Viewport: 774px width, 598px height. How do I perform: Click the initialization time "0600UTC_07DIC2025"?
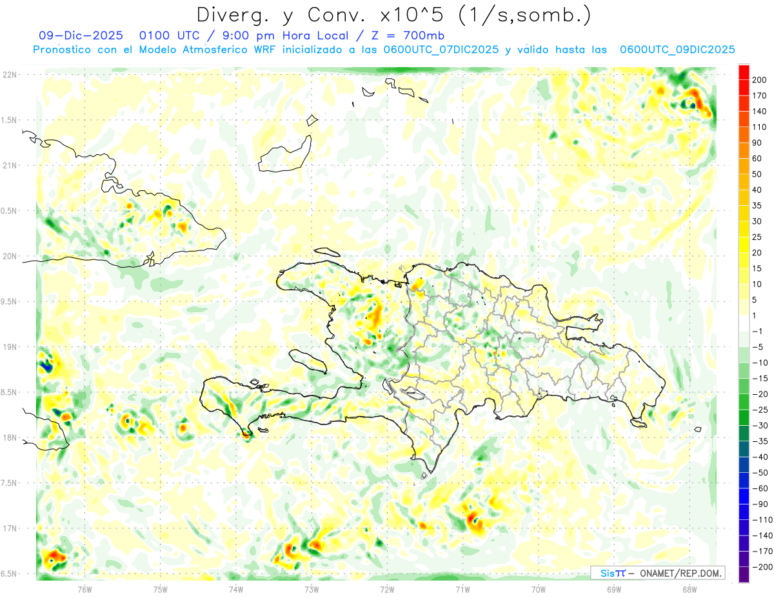[x=441, y=50]
